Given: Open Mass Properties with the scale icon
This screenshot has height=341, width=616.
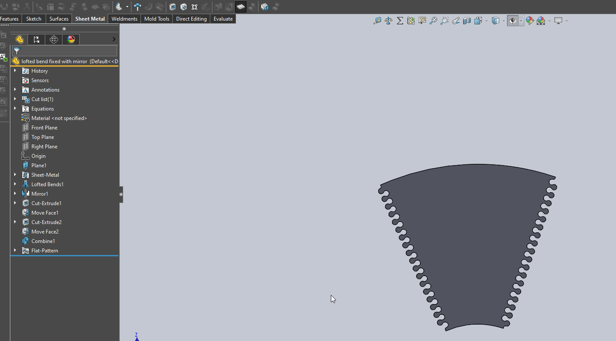Looking at the screenshot, I should [388, 20].
